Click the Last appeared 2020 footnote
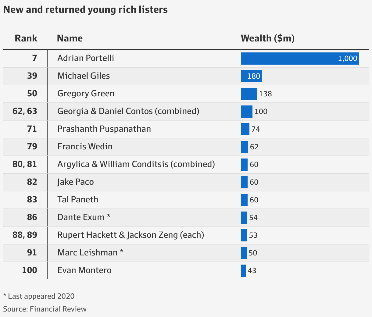Image resolution: width=372 pixels, height=317 pixels. tap(39, 296)
